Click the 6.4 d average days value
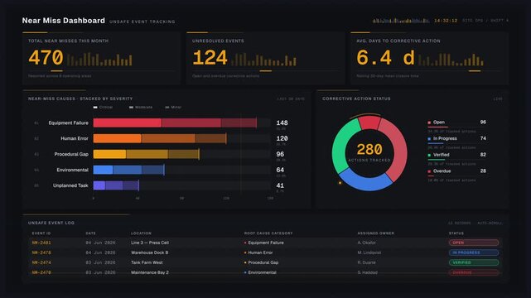The image size is (531, 298). click(x=385, y=57)
